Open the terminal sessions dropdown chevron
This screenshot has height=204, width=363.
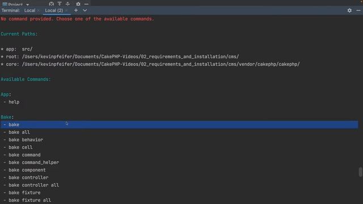85,10
